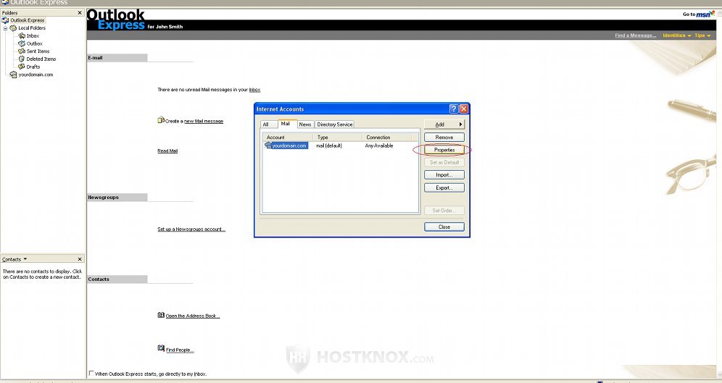Click the Help question mark in Internet Accounts dialog
Viewport: 722px width, 383px height.
coord(454,109)
